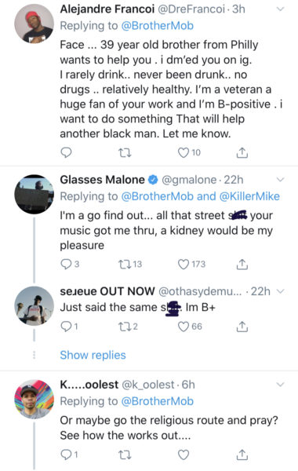The width and height of the screenshot is (298, 471).
Task: Share Glasses Malone's kidney tweet
Action: click(242, 264)
